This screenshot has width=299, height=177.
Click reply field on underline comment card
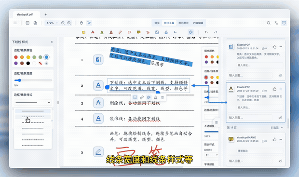coord(250,118)
